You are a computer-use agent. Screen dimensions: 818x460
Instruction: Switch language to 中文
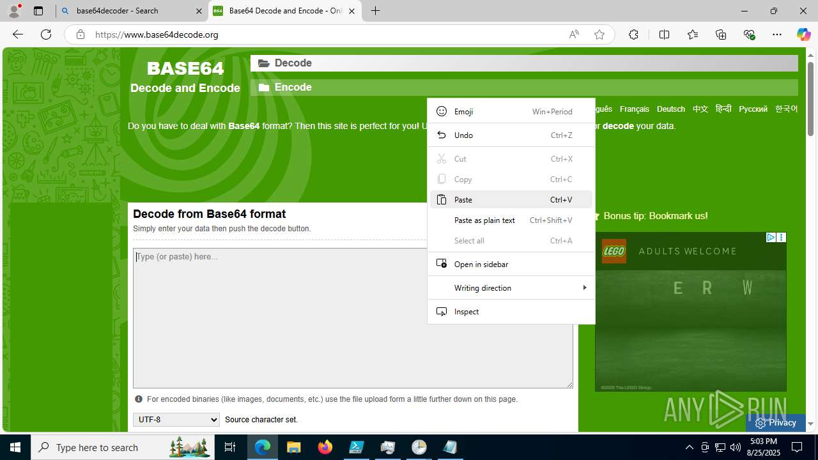(x=700, y=109)
